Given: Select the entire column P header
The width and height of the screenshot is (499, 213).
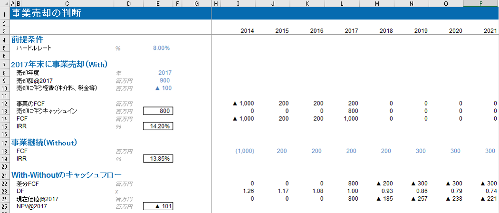Looking at the screenshot, I should (481, 3).
